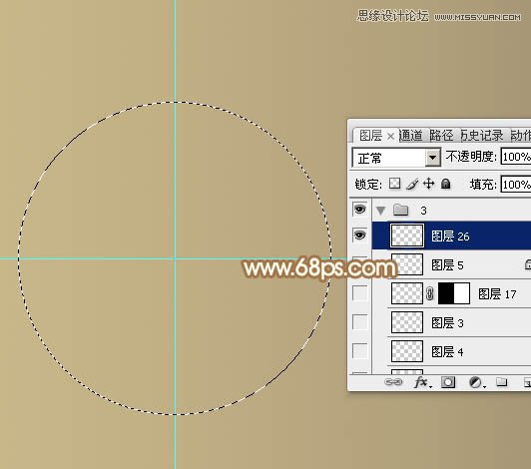This screenshot has height=469, width=531.
Task: Click opacity 不透明度 value field
Action: click(x=516, y=157)
